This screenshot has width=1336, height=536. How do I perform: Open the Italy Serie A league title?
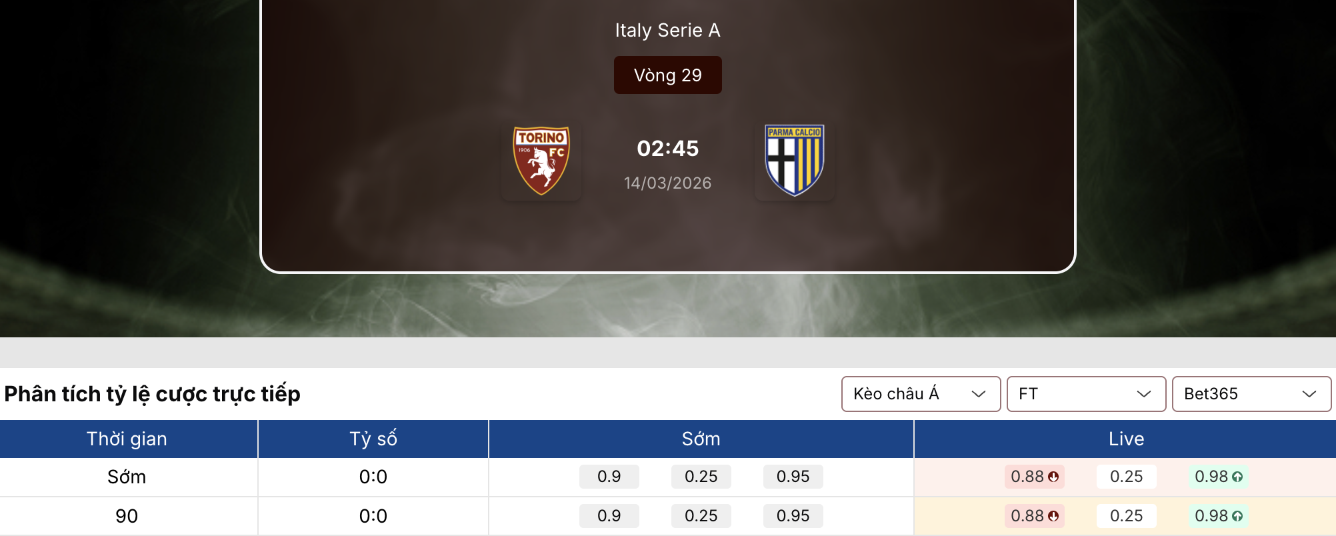coord(667,30)
